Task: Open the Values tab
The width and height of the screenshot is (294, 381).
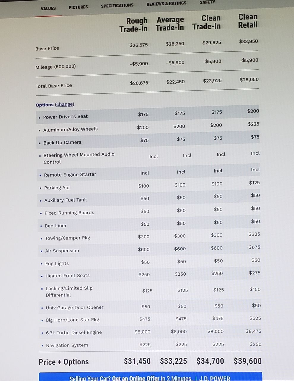Action: (48, 8)
